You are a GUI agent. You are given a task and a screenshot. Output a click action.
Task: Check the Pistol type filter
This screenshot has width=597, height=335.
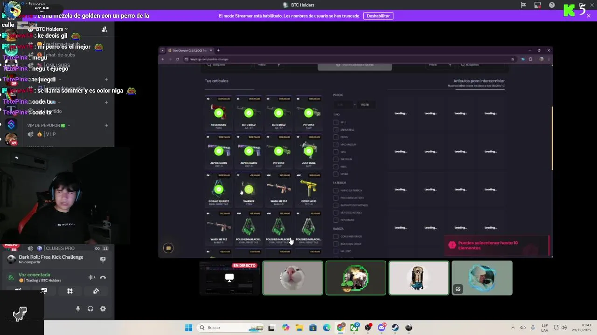click(336, 137)
